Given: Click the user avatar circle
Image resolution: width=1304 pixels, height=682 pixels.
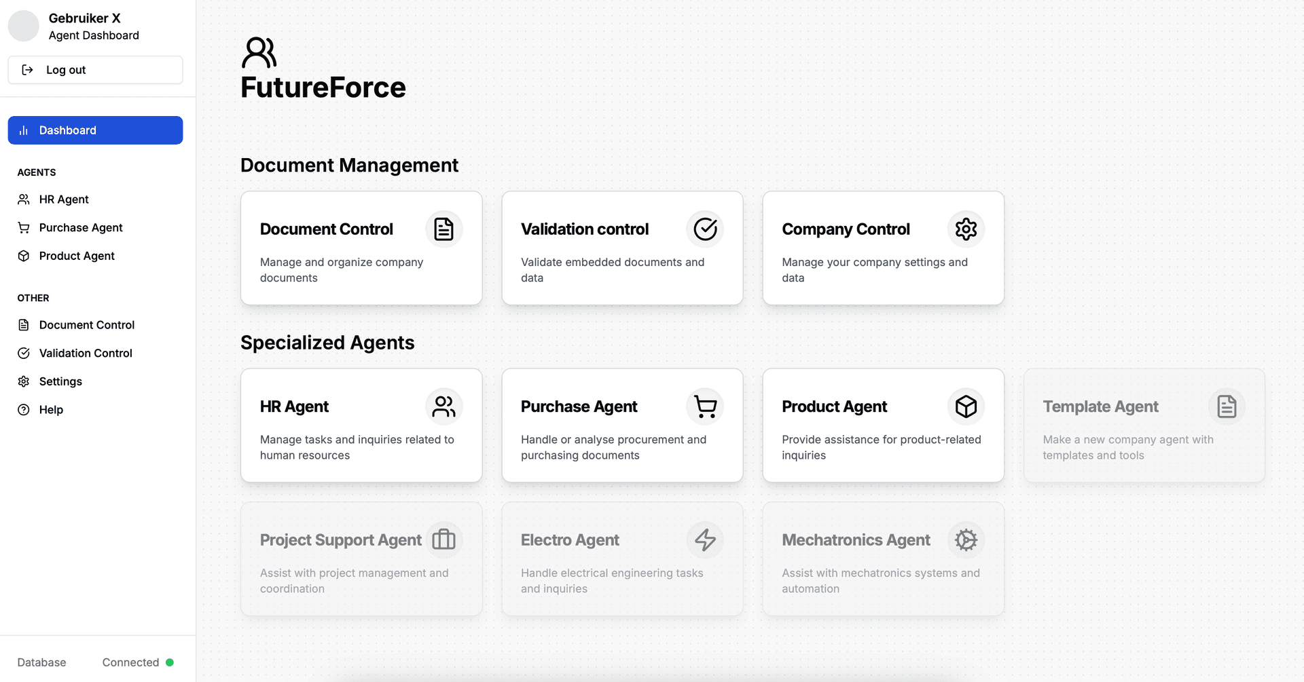Looking at the screenshot, I should click(24, 26).
